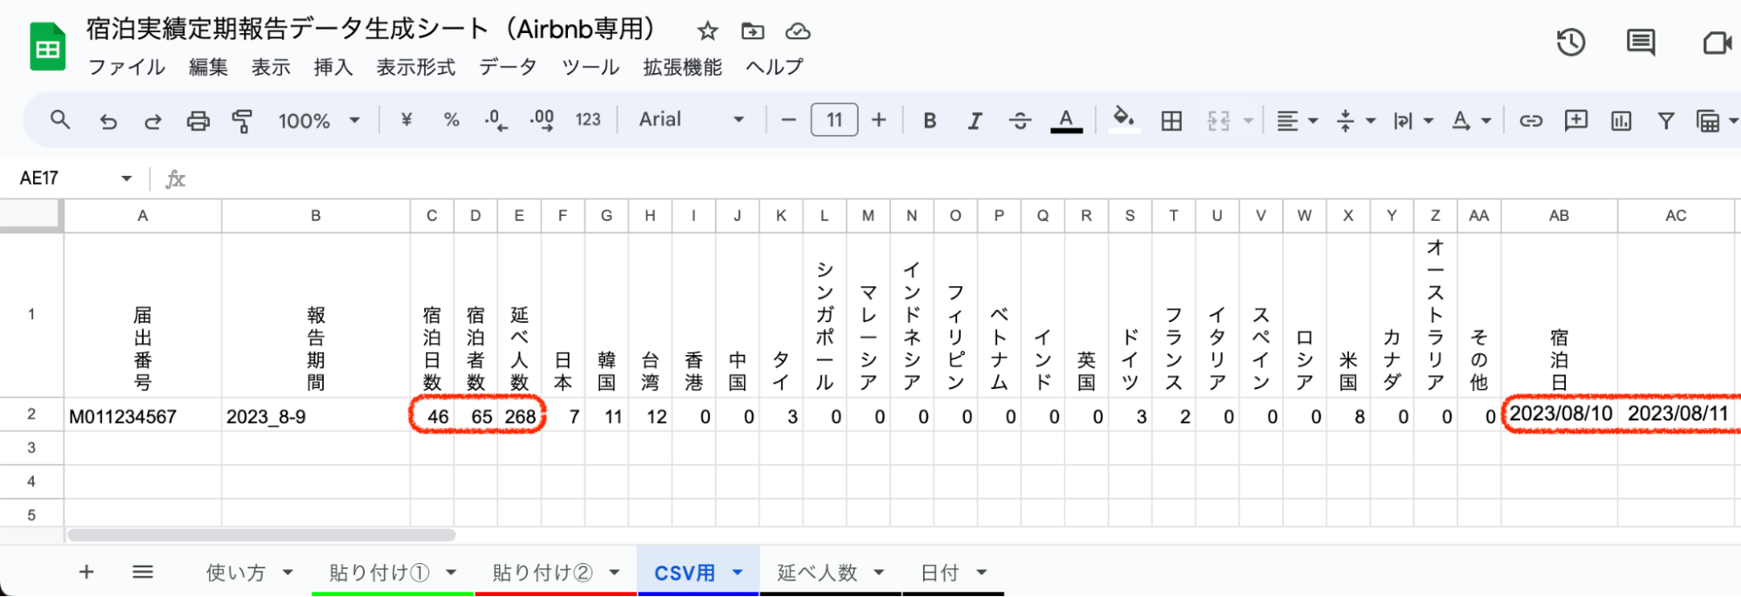
Task: Switch to the 延べ人数 sheet tab
Action: point(816,572)
